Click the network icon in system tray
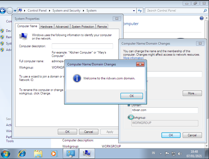Image resolution: width=209 pixels, height=159 pixels. click(x=174, y=154)
